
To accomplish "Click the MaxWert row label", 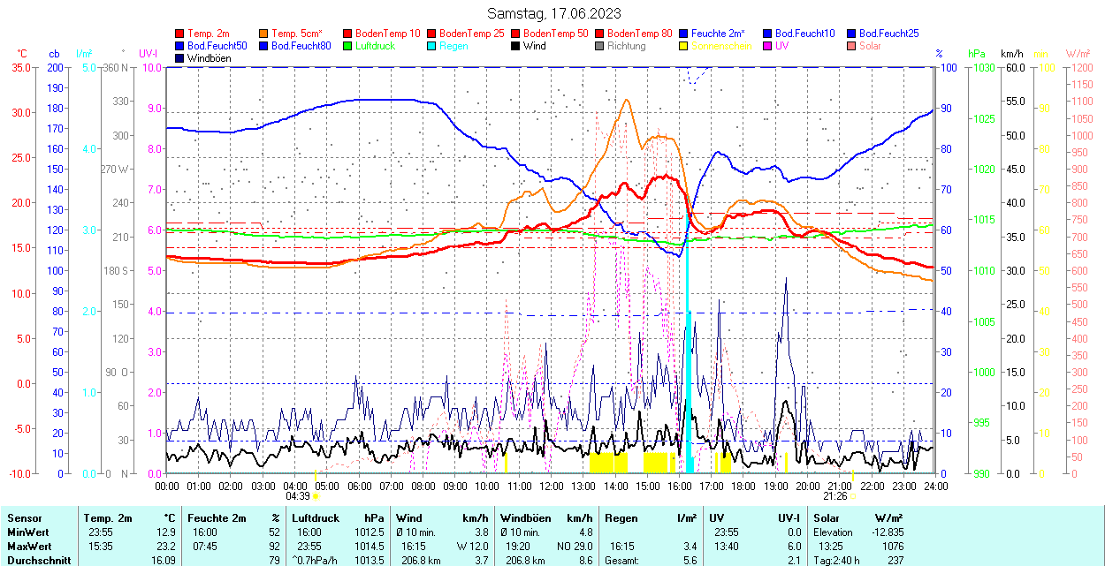I will click(x=27, y=546).
